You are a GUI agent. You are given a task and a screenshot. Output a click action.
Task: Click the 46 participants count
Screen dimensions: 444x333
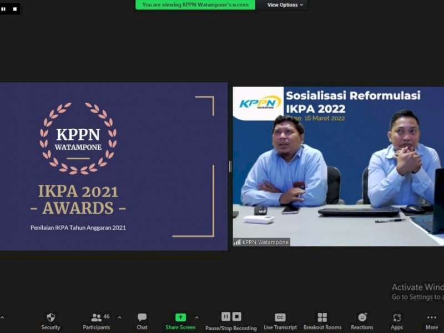pyautogui.click(x=107, y=316)
